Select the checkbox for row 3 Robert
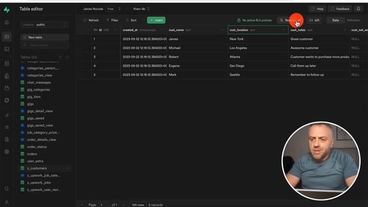 (80, 57)
